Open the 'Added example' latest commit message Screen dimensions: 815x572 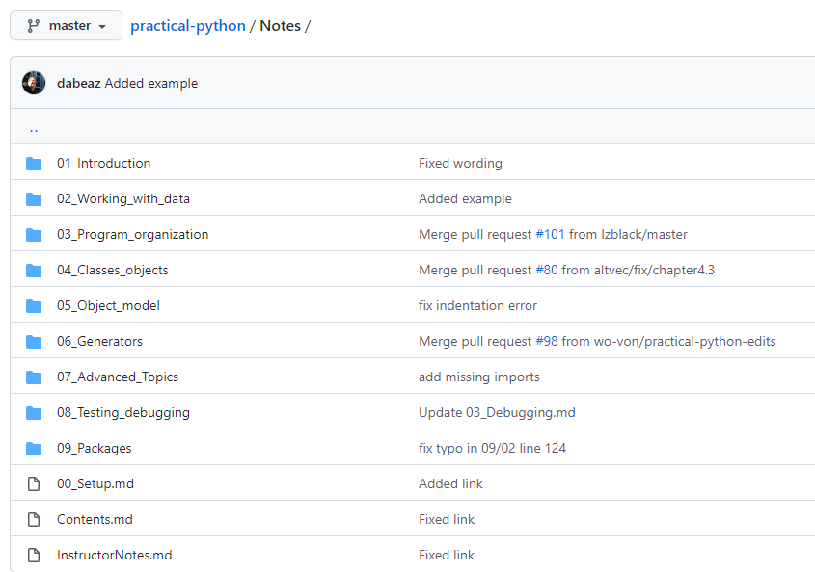[x=151, y=83]
